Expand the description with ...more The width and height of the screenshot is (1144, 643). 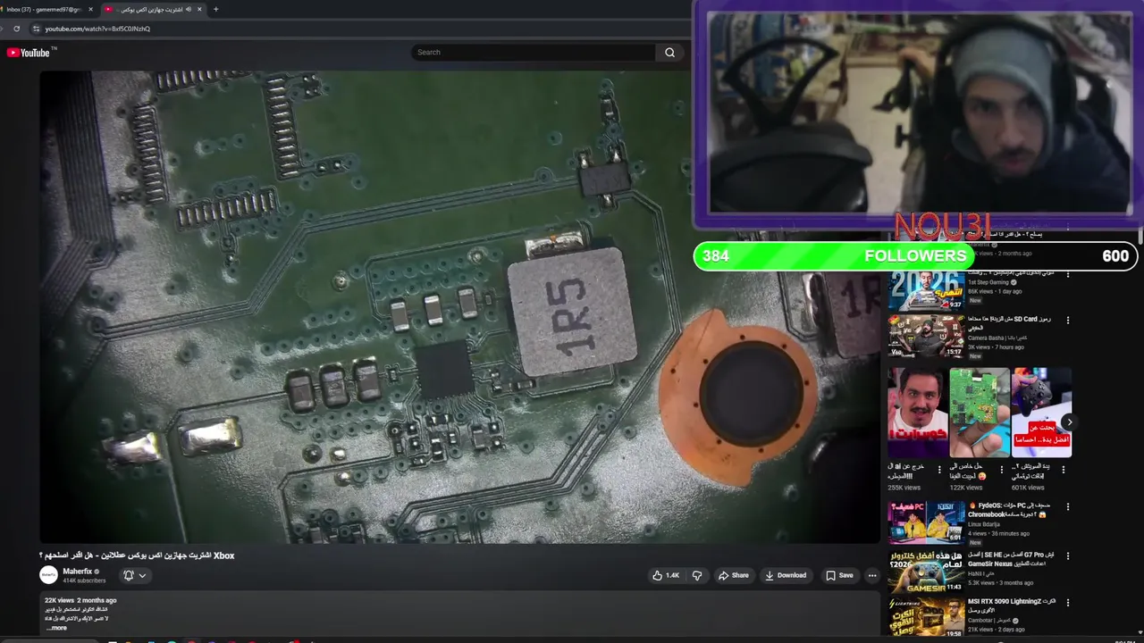(56, 628)
